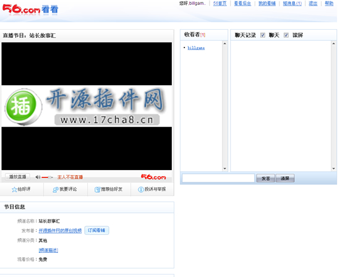Click the 免费 price value
The height and width of the screenshot is (277, 340).
43,260
